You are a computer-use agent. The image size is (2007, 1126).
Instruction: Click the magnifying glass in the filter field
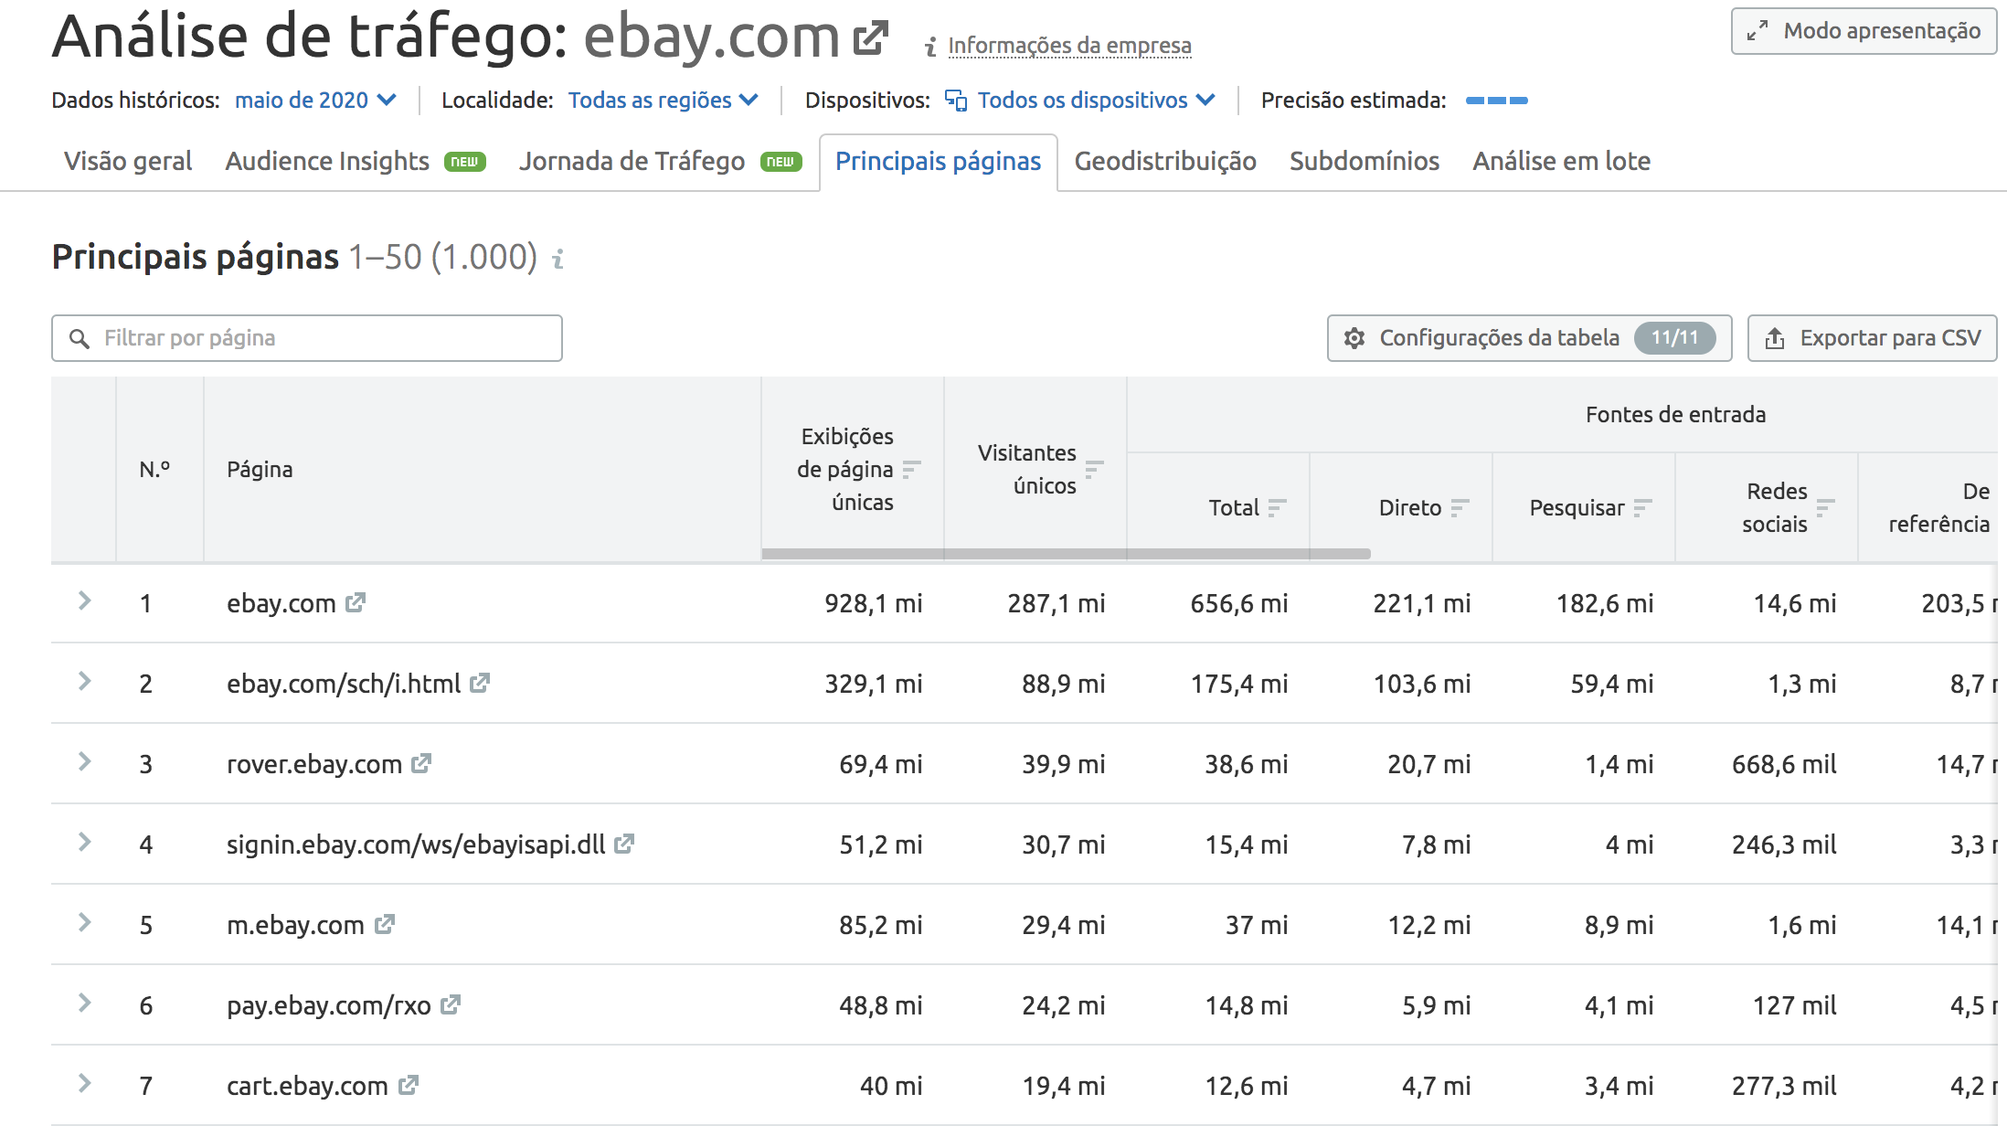point(80,338)
